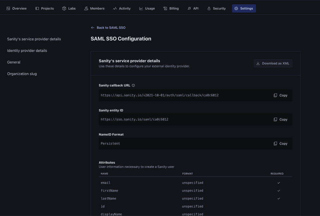
Task: Click the SAML SSO Configuration heading
Action: click(121, 39)
